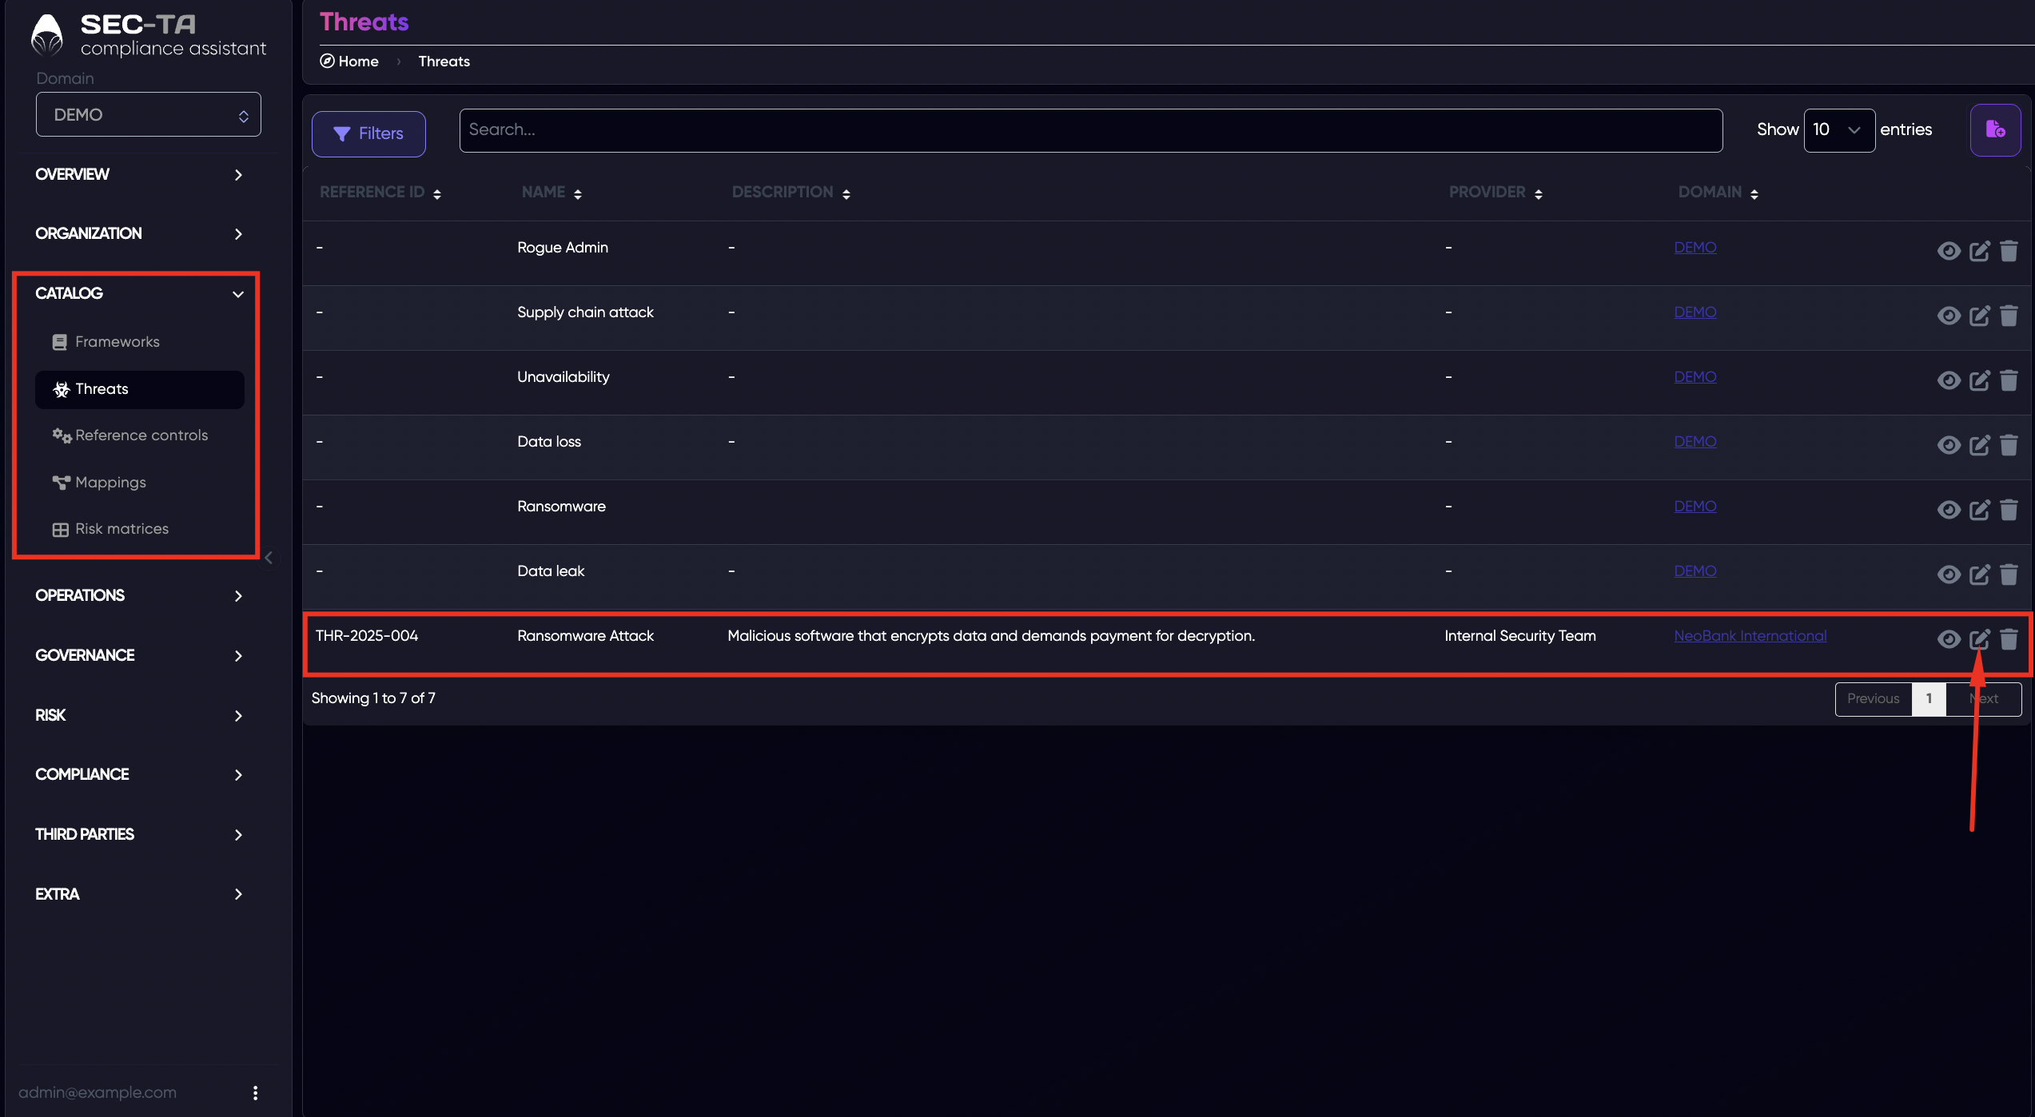Click the add new threat icon button
The height and width of the screenshot is (1117, 2035).
1995,129
